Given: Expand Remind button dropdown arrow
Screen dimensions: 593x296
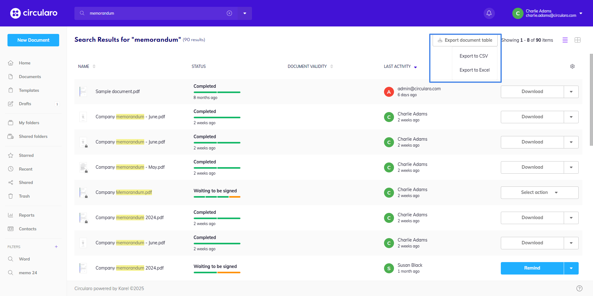Looking at the screenshot, I should (x=571, y=268).
